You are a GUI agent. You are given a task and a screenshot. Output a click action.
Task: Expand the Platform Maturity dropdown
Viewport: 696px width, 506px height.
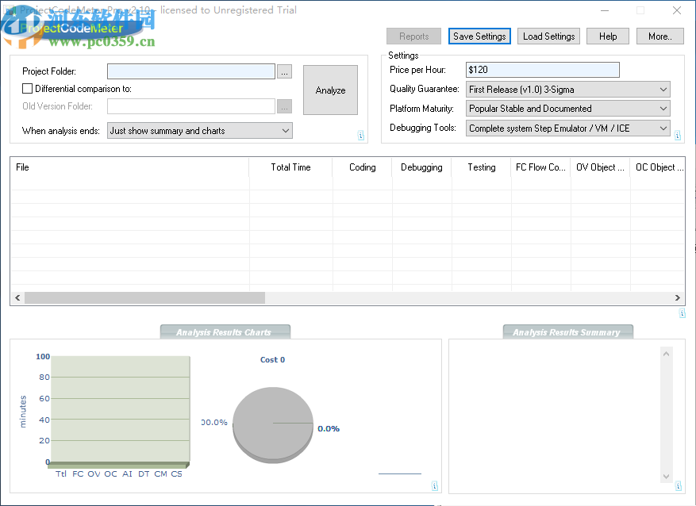click(x=567, y=109)
